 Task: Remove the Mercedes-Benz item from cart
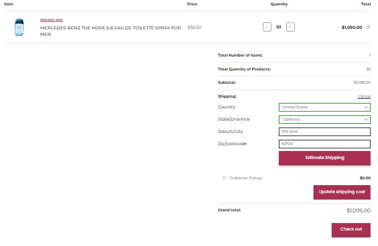click(368, 27)
